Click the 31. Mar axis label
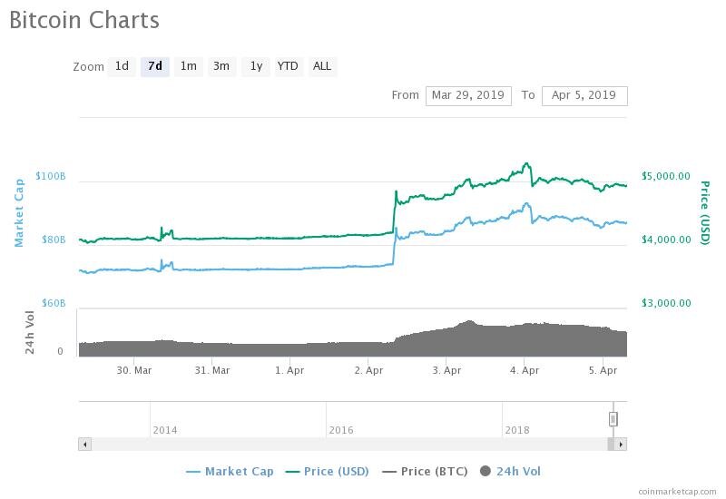The width and height of the screenshot is (726, 499). click(x=212, y=370)
